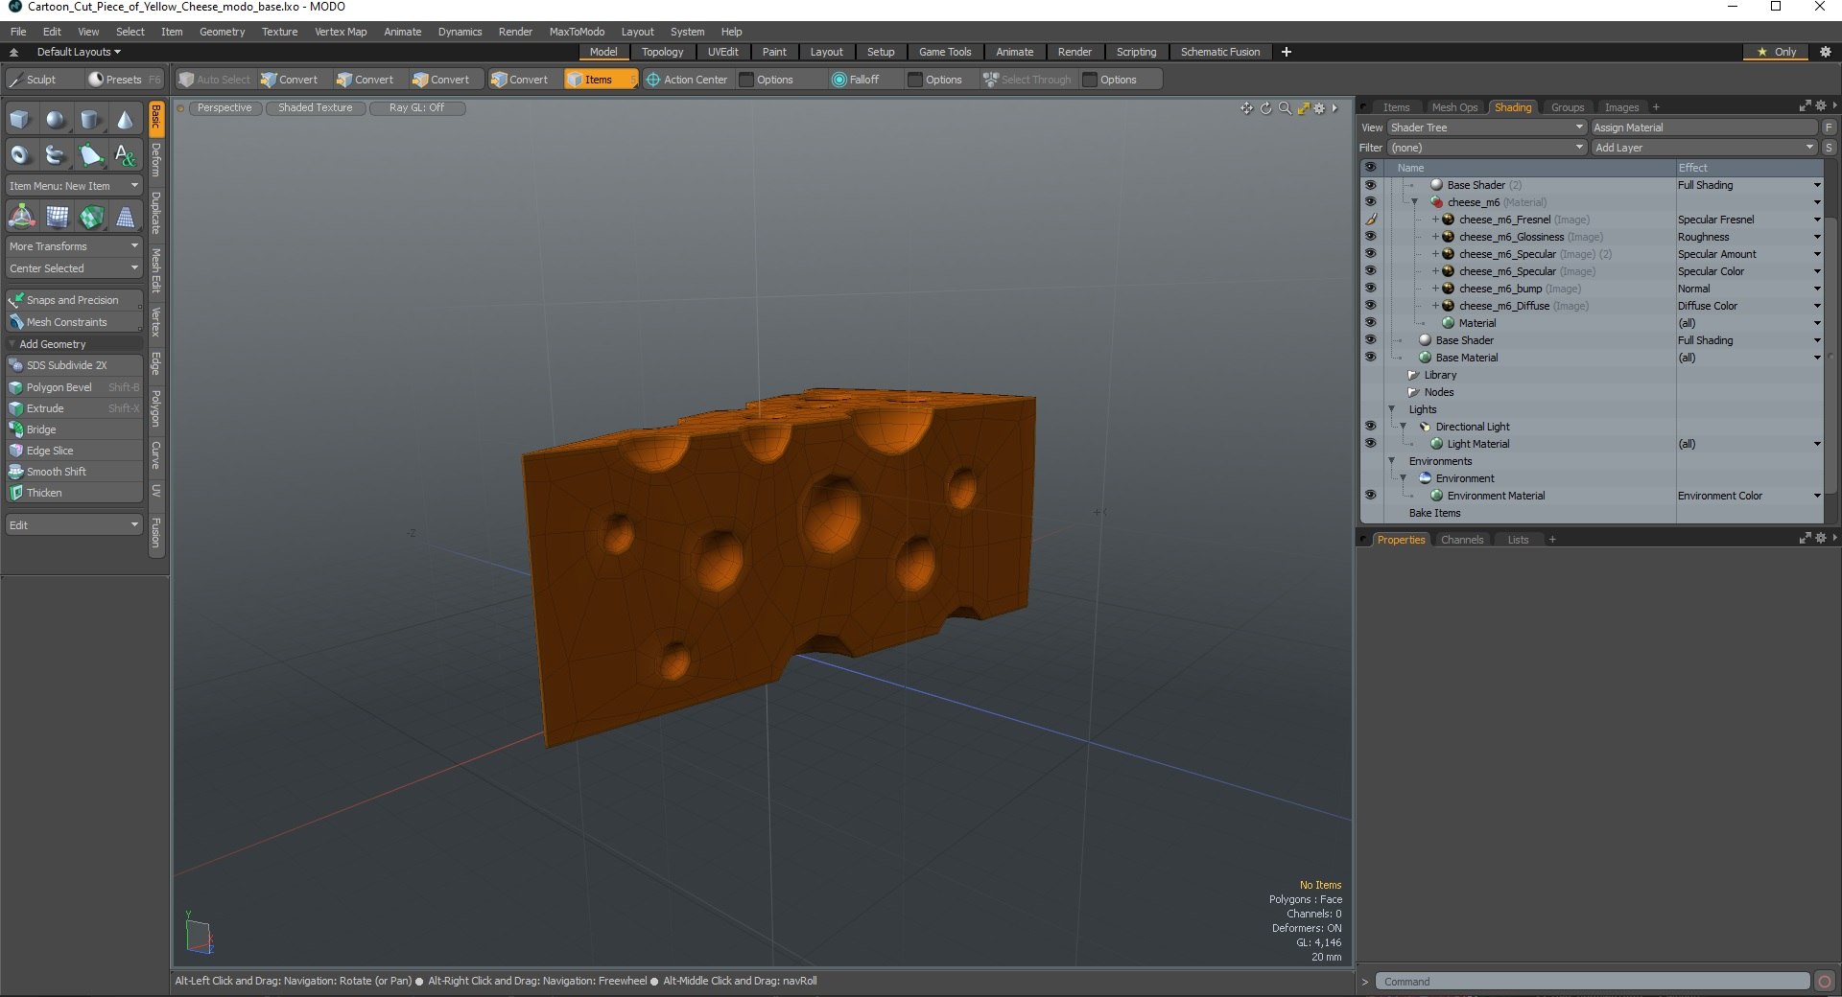Toggle visibility of cheese_m6_Glossiness layer

click(1370, 237)
